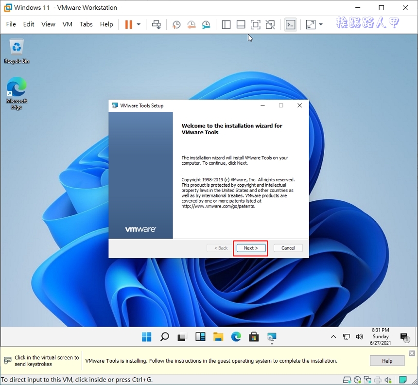Click the virtual hard disk status icon
Viewport: 418px width, 385px height.
pos(347,380)
